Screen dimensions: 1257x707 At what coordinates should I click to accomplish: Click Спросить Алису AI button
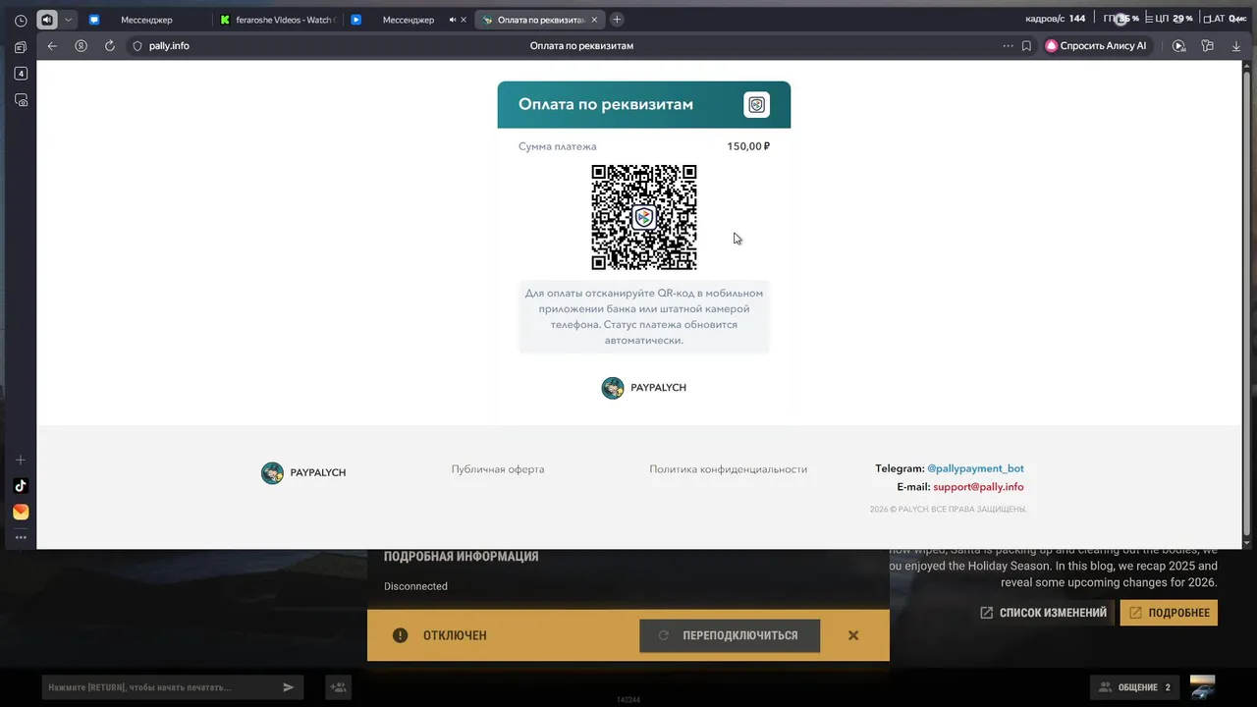(x=1098, y=46)
